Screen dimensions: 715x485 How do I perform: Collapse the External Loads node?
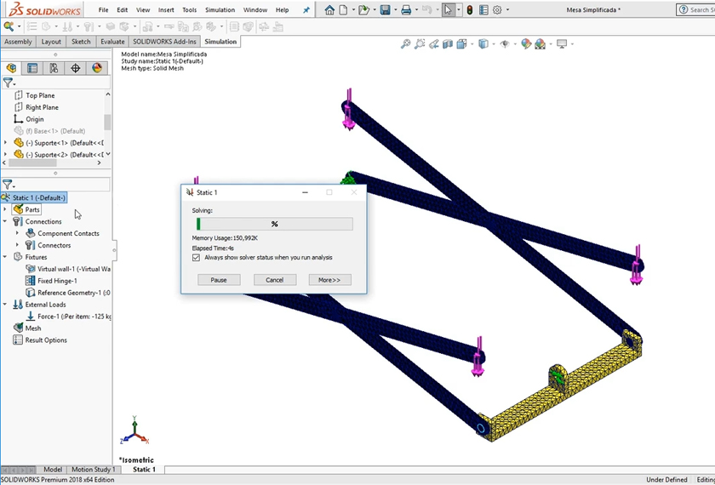6,305
